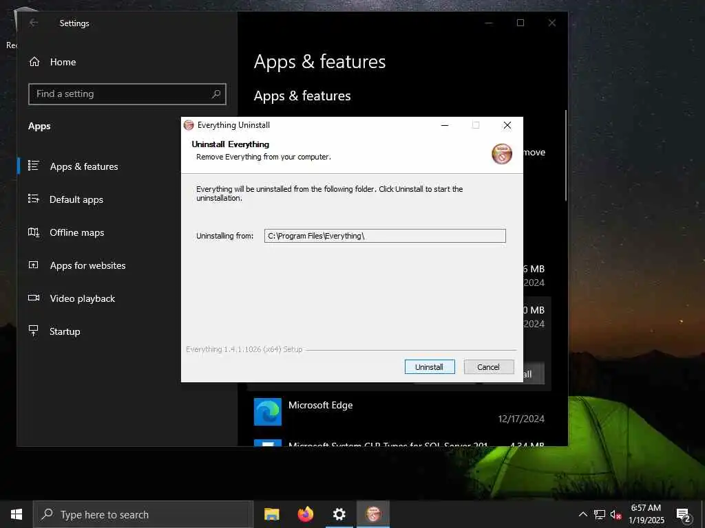This screenshot has width=705, height=528.
Task: Click the Startup sidebar icon
Action: pos(34,331)
